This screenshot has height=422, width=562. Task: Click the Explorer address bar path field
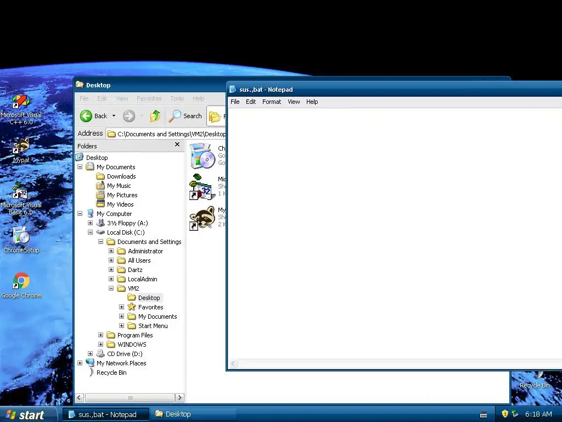166,134
